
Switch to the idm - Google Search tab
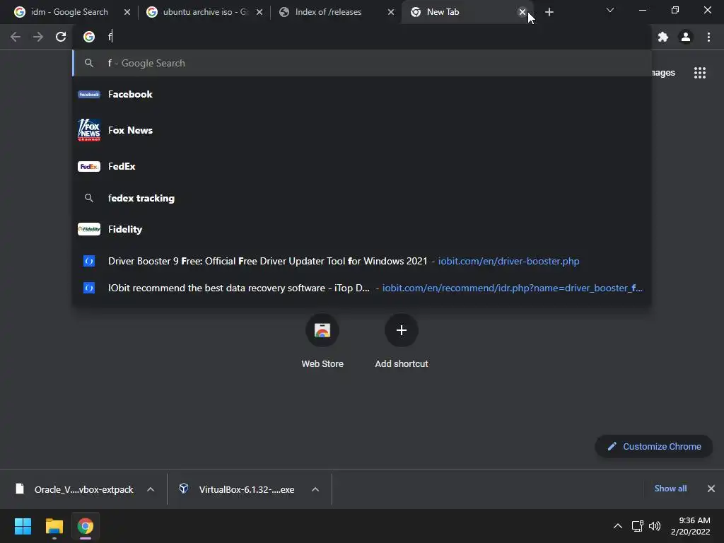click(x=69, y=12)
